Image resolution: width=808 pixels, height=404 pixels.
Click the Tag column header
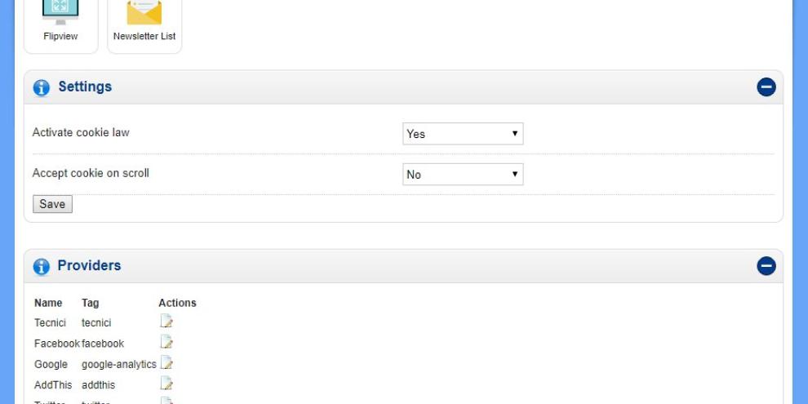91,303
